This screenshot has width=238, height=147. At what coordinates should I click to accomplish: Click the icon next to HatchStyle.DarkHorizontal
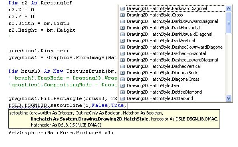click(122, 28)
